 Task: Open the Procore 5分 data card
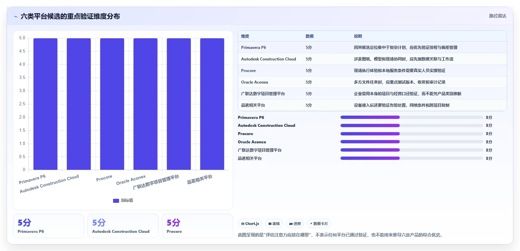[x=197, y=226]
